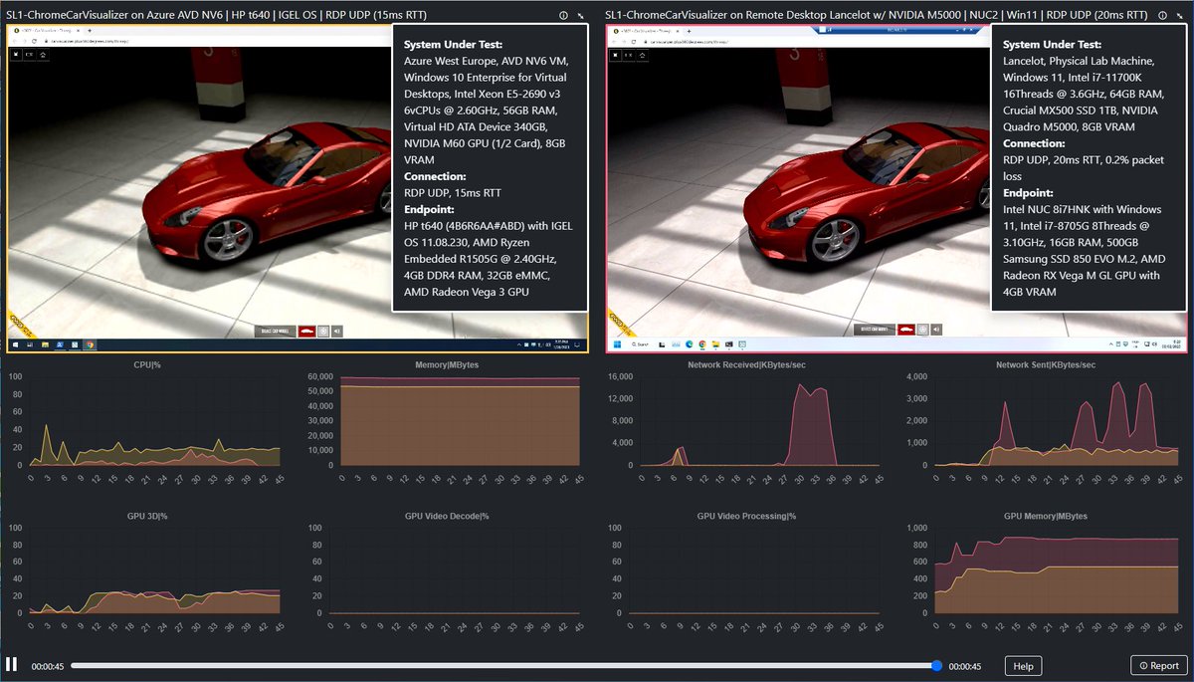Click the Network Received|KBytes/sec chart title
This screenshot has height=682, width=1194.
point(745,364)
